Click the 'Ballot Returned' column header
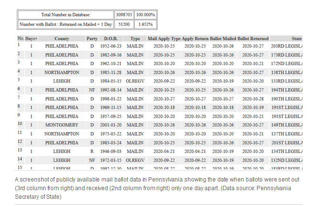Image resolution: width=317 pixels, height=206 pixels. 253,38
